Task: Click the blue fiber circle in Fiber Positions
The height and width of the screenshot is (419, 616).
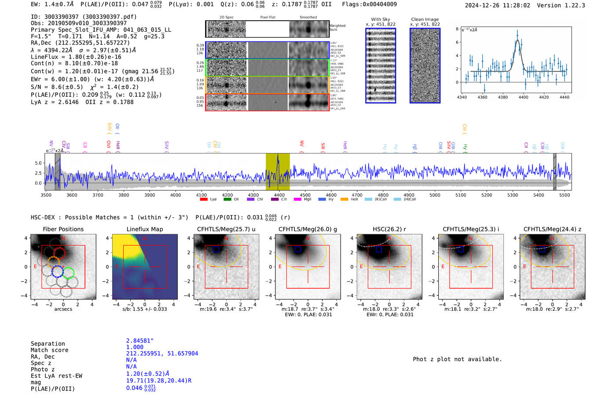Action: click(x=58, y=271)
